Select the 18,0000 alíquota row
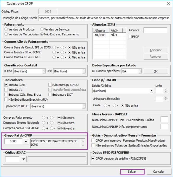This screenshot has width=173, height=177. 108,35
